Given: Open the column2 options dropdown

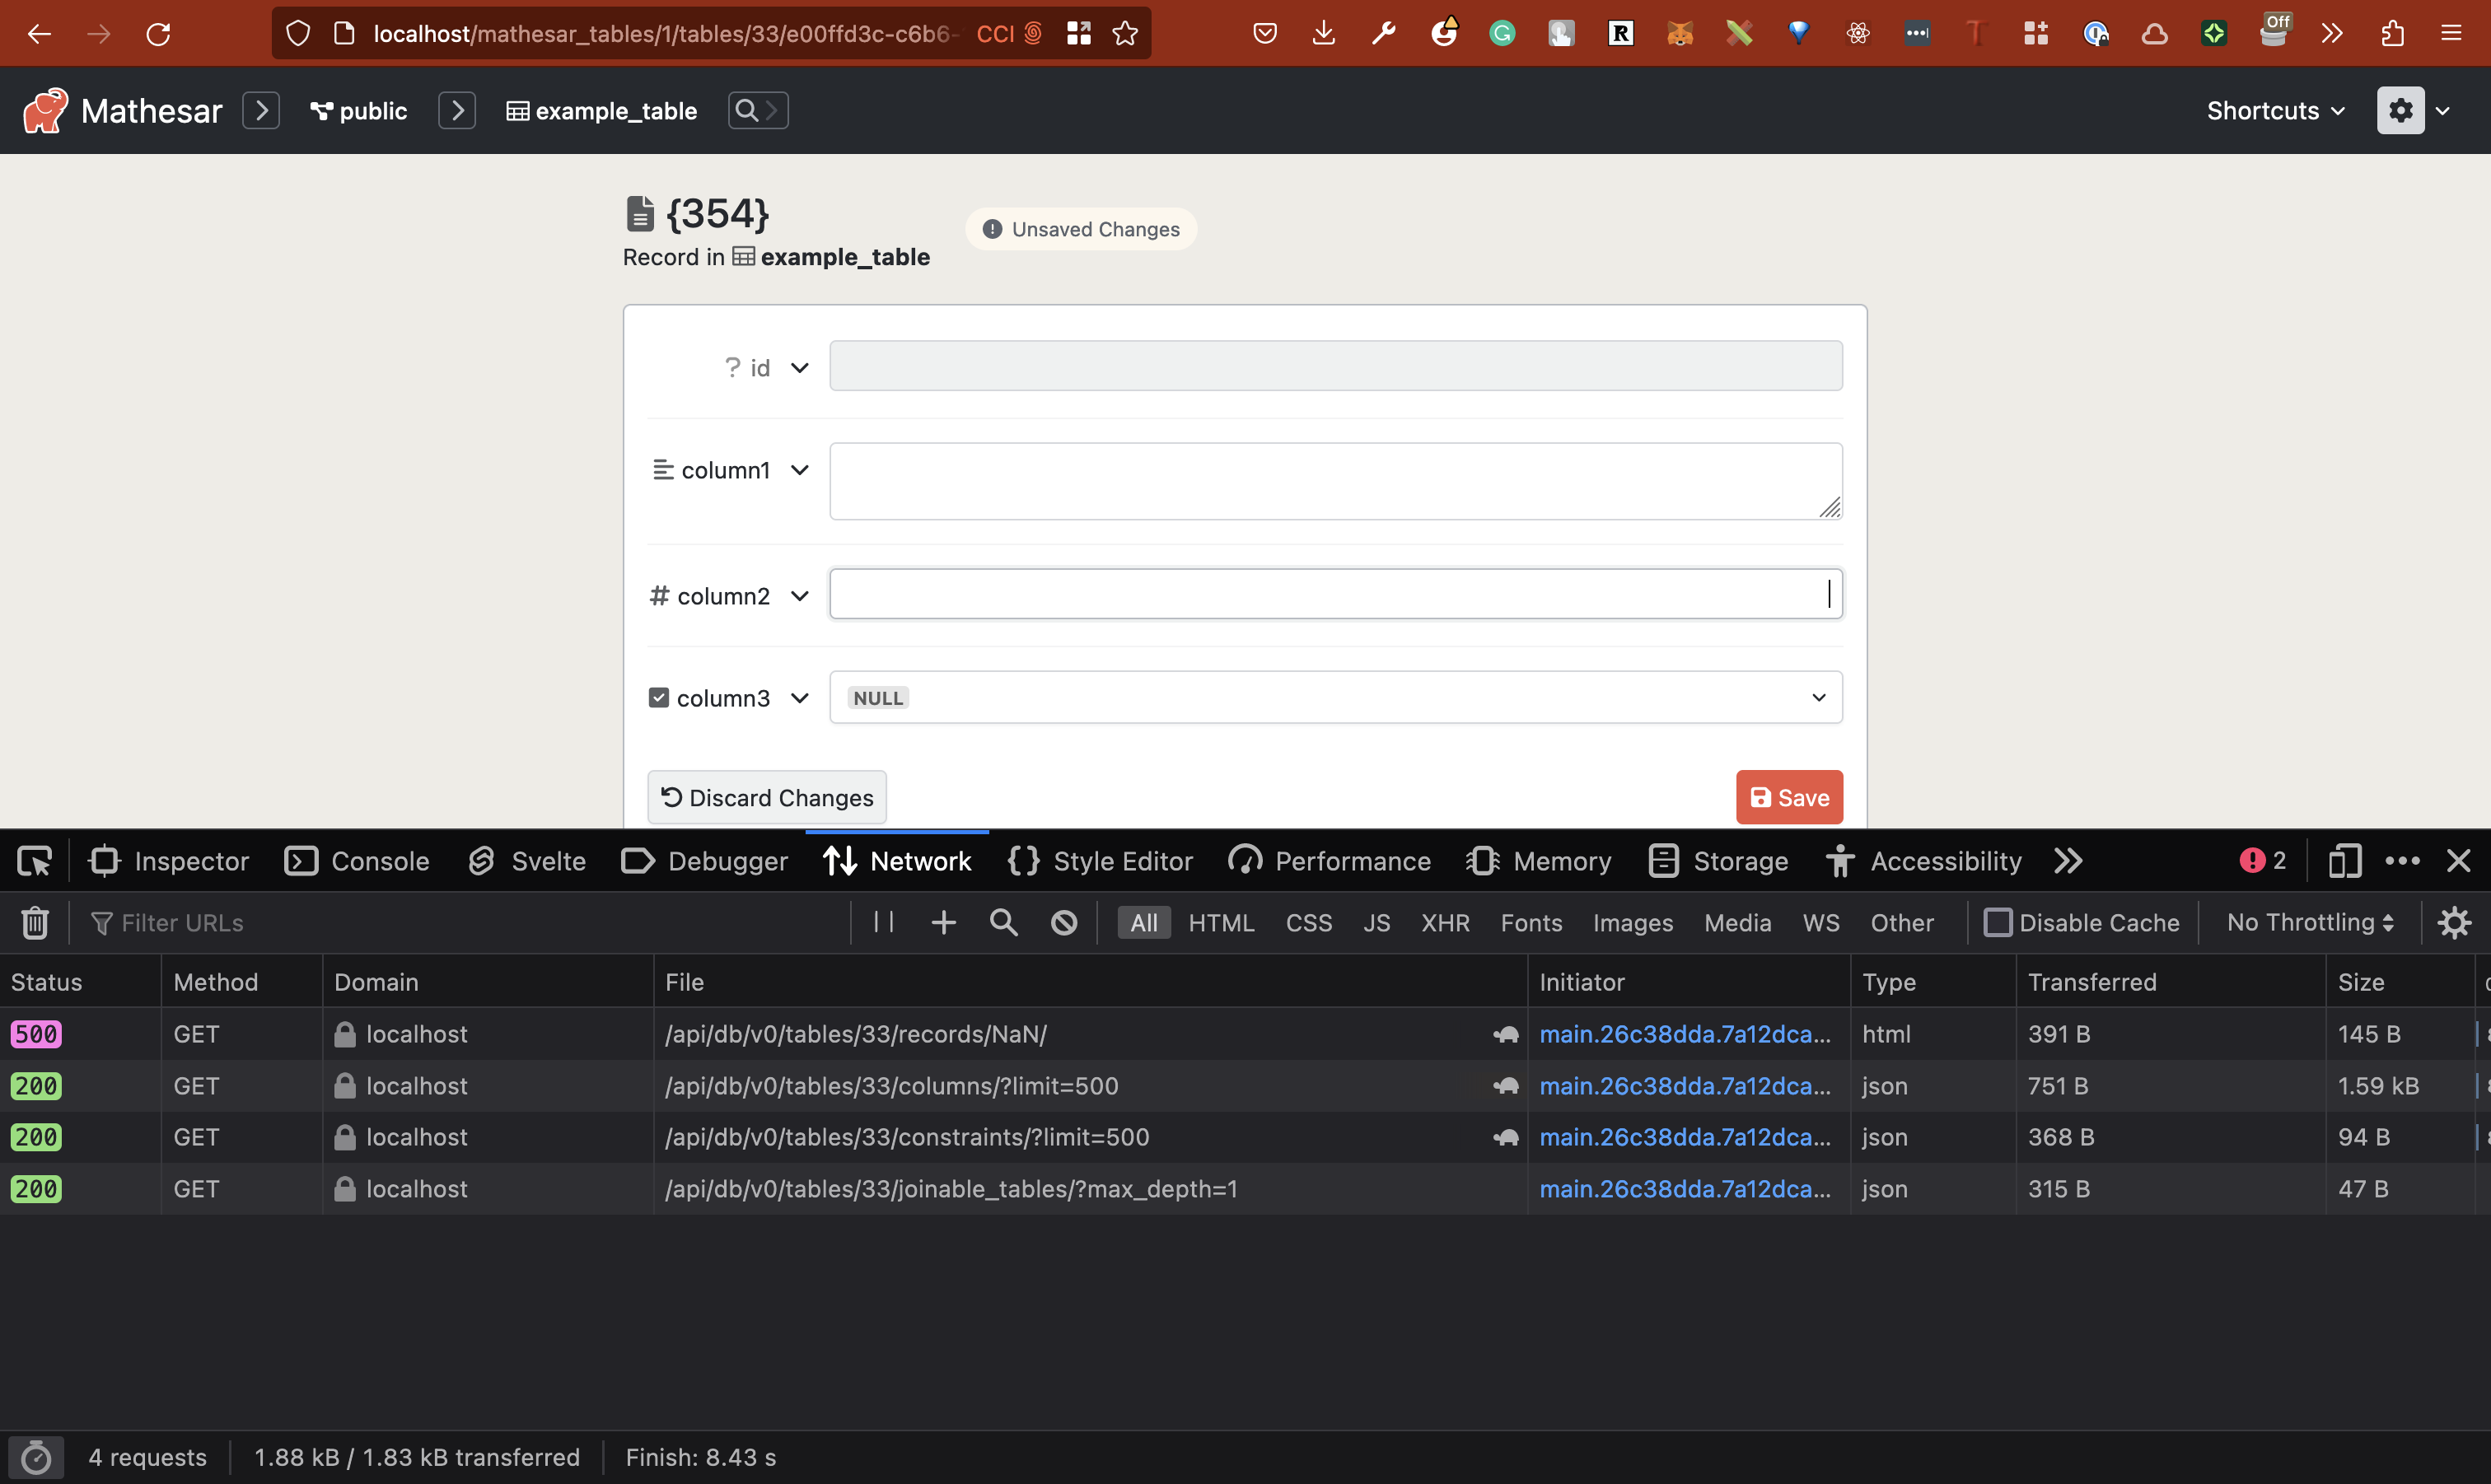Looking at the screenshot, I should [799, 595].
